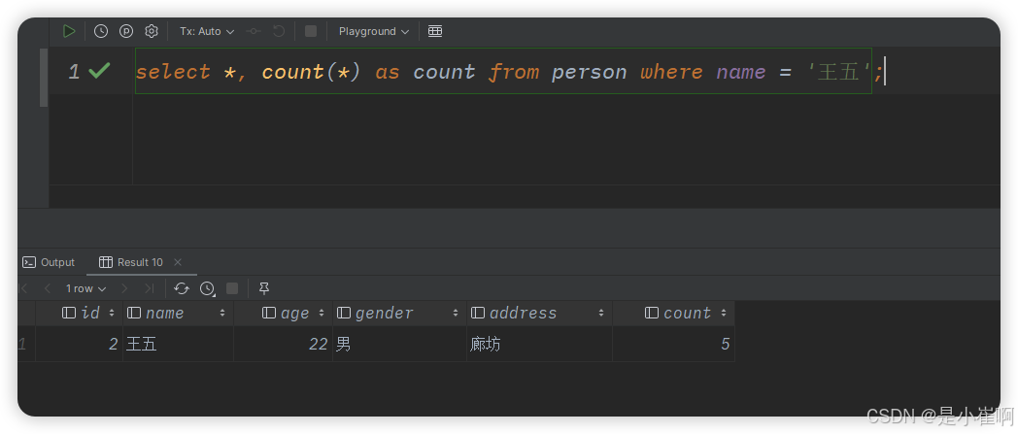The image size is (1018, 434).
Task: Open the parameters (P) icon
Action: [x=126, y=31]
